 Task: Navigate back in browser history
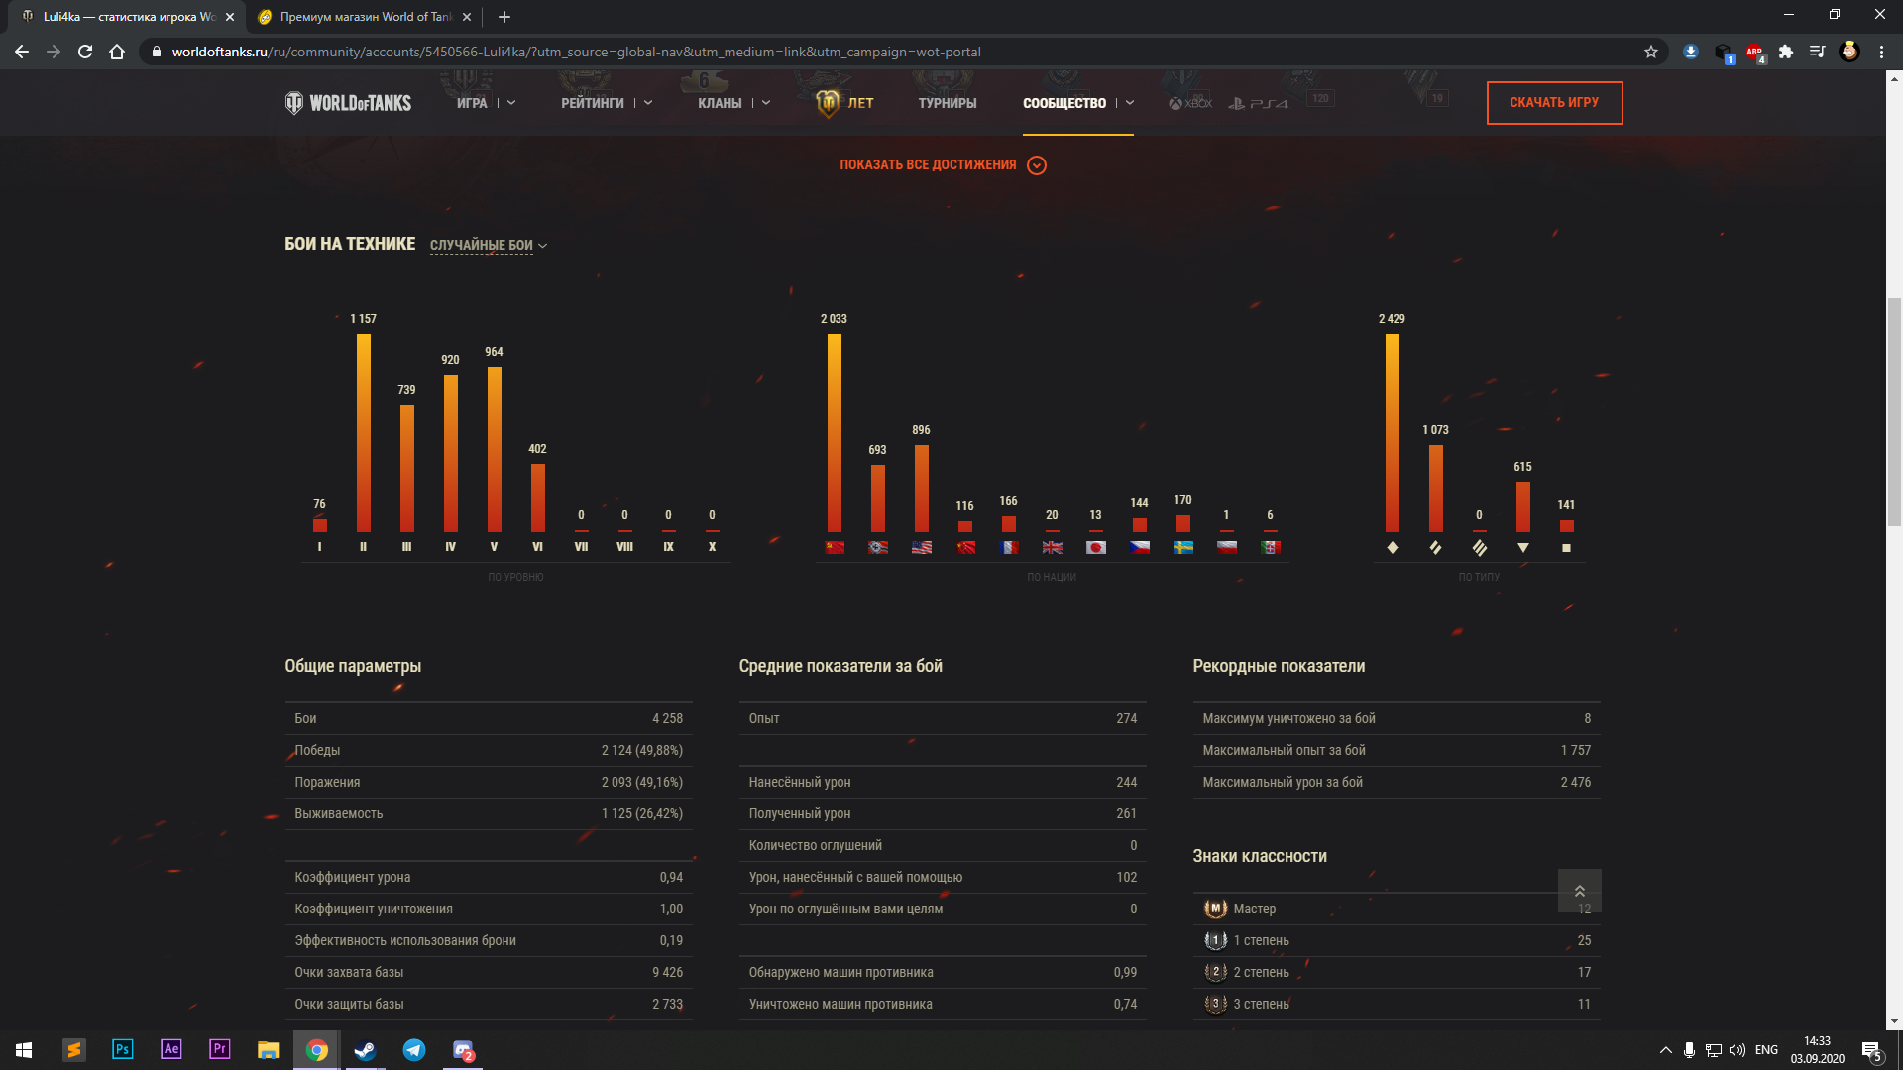click(x=22, y=52)
